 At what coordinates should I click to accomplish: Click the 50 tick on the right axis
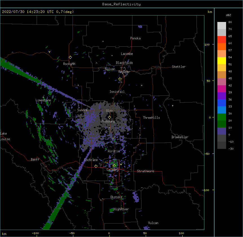(208, 81)
